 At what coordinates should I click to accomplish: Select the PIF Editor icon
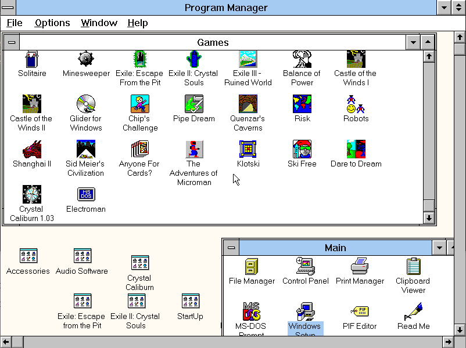tap(360, 311)
